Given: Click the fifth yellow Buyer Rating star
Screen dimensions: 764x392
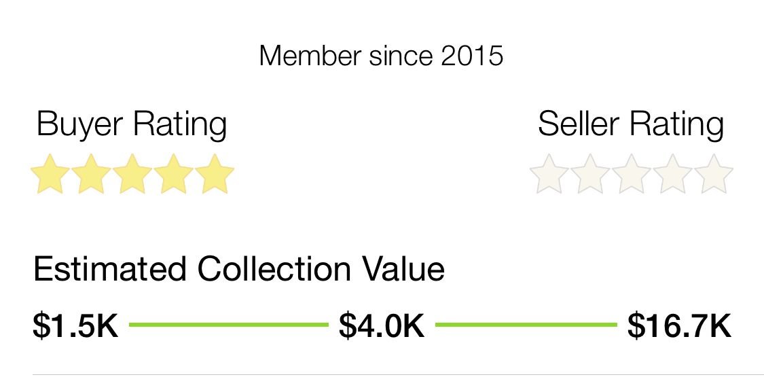Looking at the screenshot, I should point(215,175).
